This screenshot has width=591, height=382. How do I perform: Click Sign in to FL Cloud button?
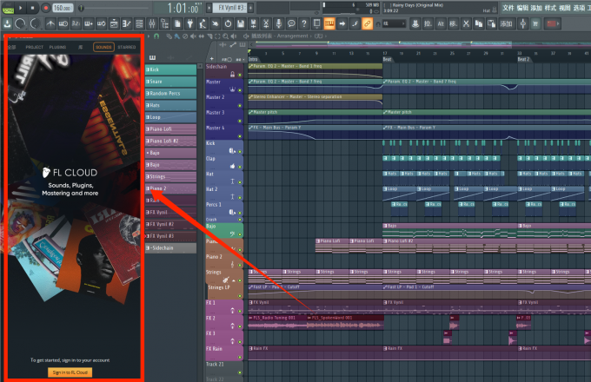(x=70, y=372)
